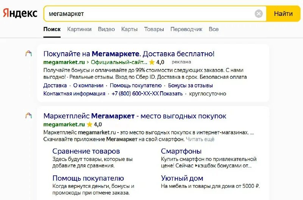Click the description about отмене заказа
303x200 pixels.
tap(93, 189)
